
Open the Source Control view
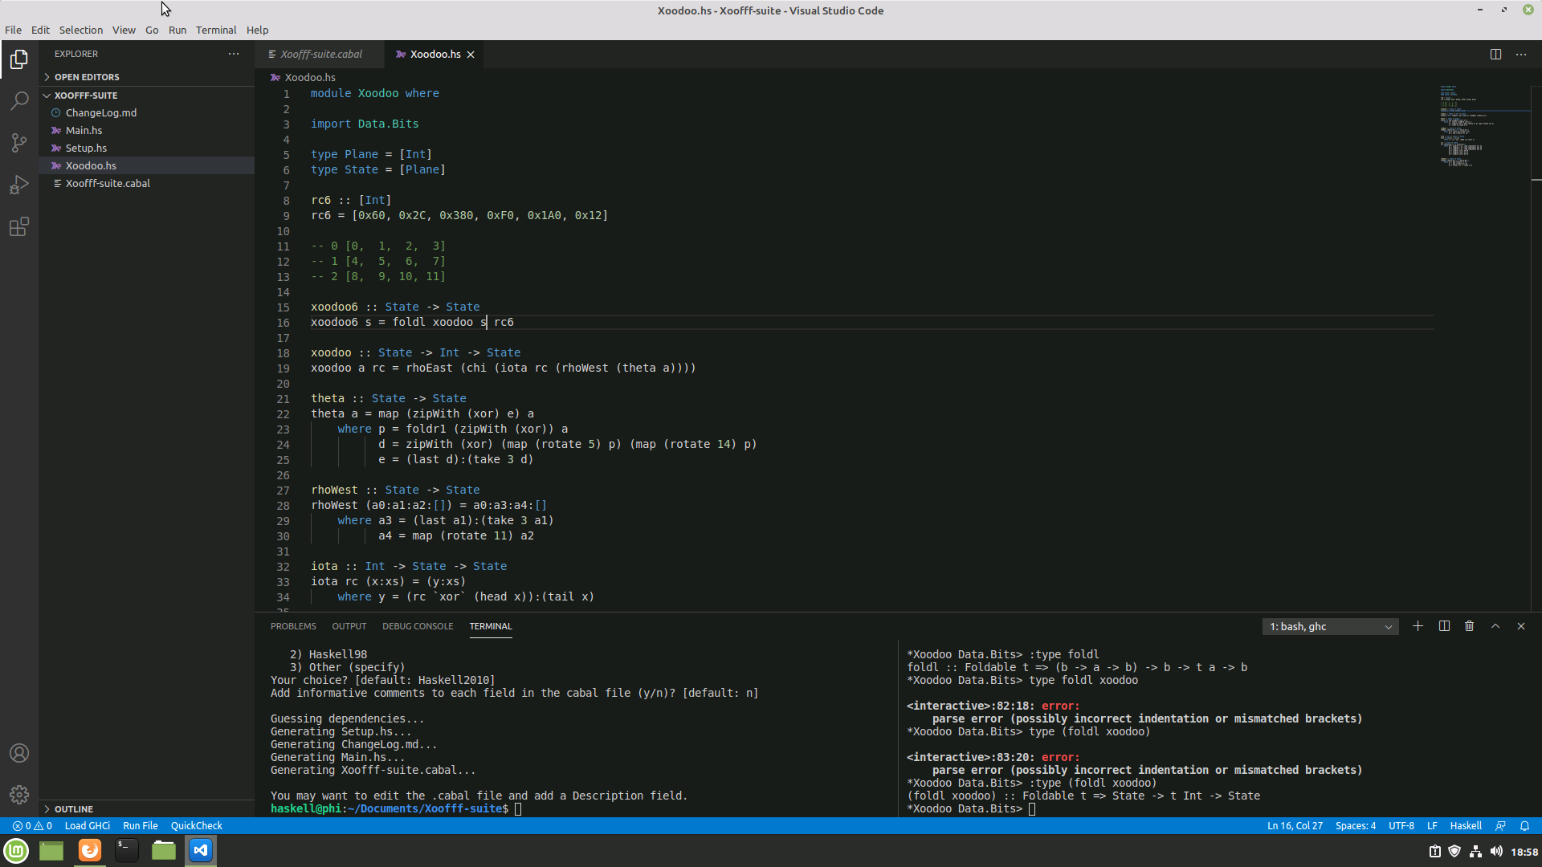point(19,143)
